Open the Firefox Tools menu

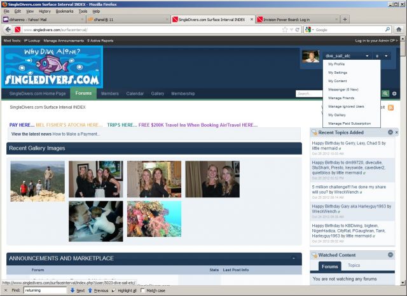coord(83,11)
